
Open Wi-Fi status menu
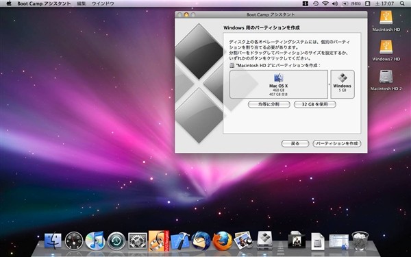325,3
